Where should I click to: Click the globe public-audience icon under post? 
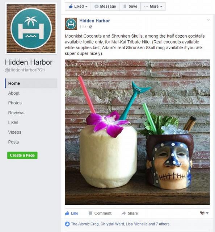[x=91, y=27]
